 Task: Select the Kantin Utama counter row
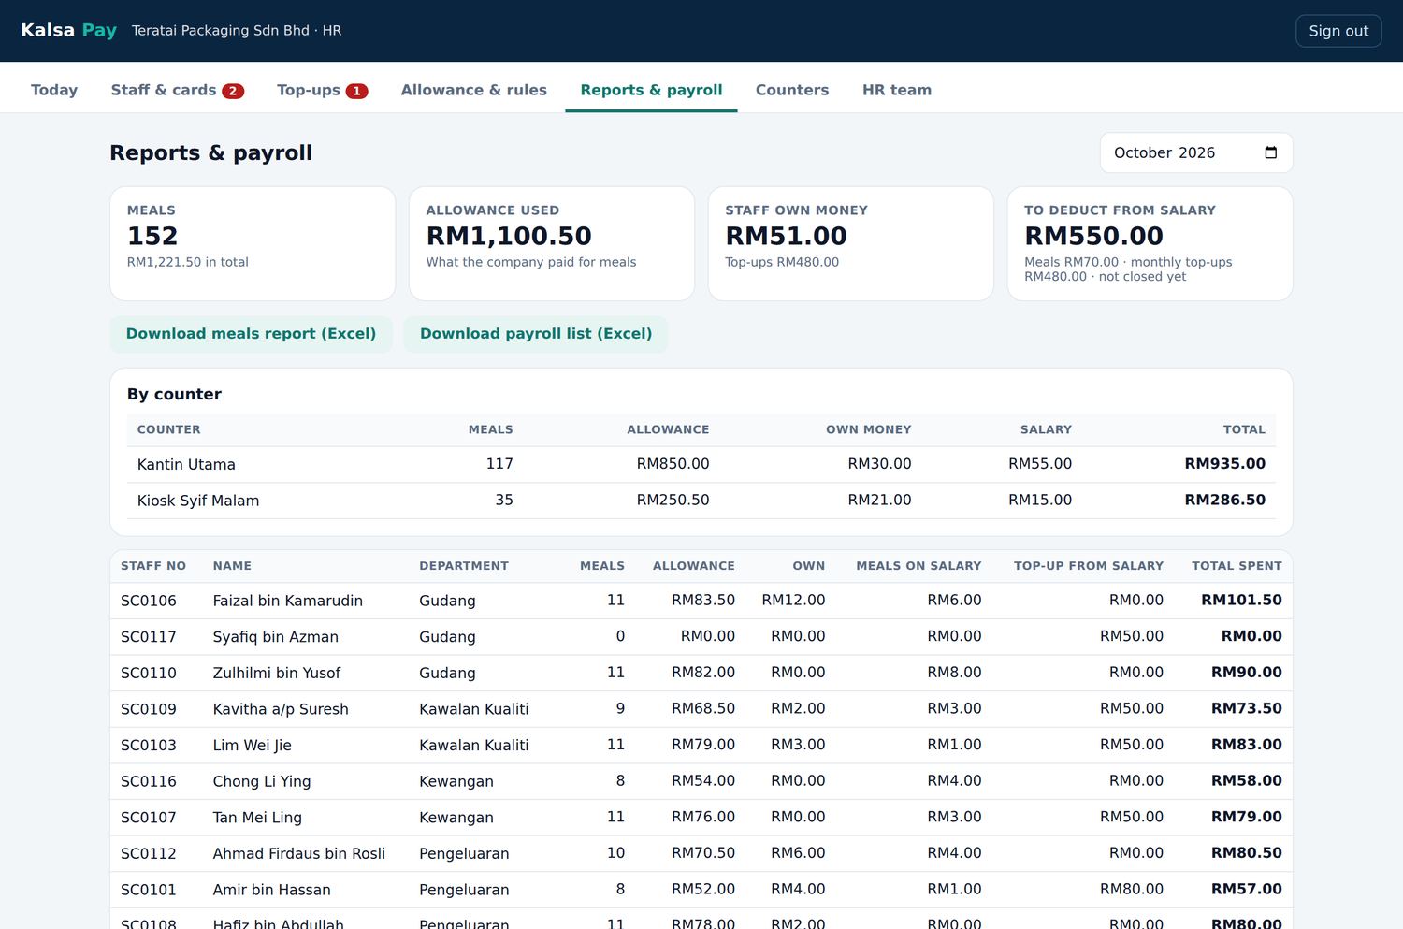pyautogui.click(x=701, y=464)
